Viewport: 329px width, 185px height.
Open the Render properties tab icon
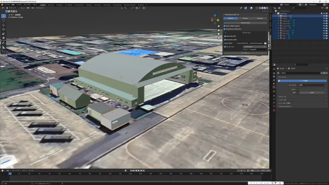(274, 73)
